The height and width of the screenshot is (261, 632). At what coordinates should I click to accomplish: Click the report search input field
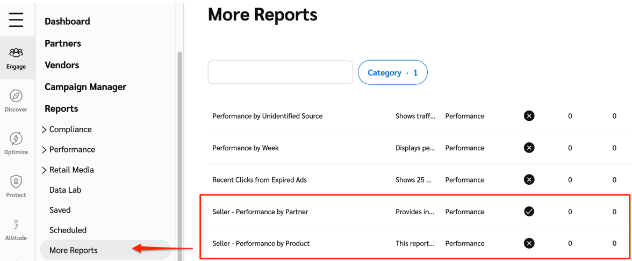280,73
